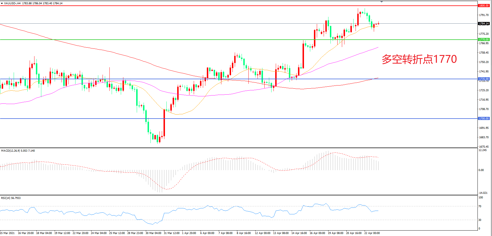Select the blue 1700.00 price label

(x=483, y=119)
